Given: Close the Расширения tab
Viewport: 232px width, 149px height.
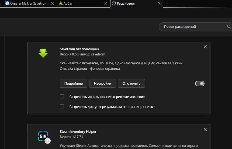Looking at the screenshot, I should pos(159,4).
